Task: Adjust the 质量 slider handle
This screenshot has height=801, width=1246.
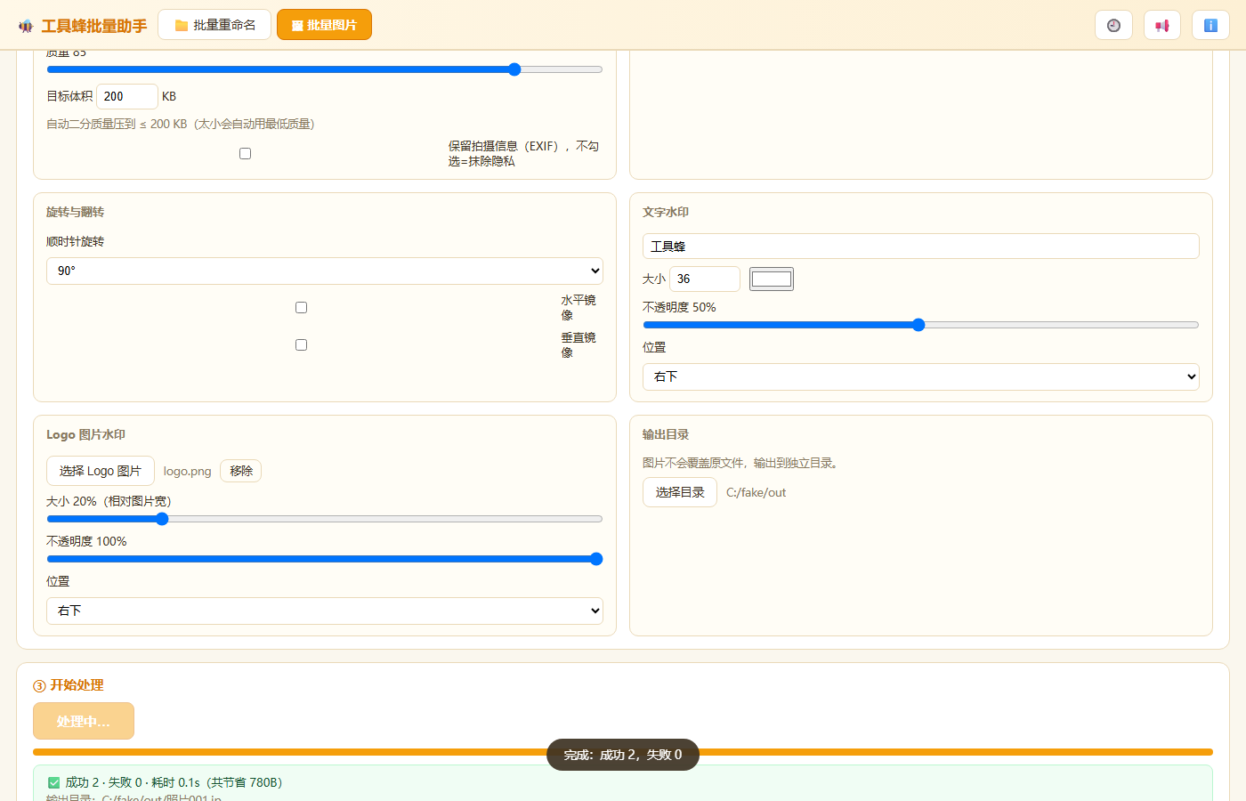Action: tap(514, 69)
